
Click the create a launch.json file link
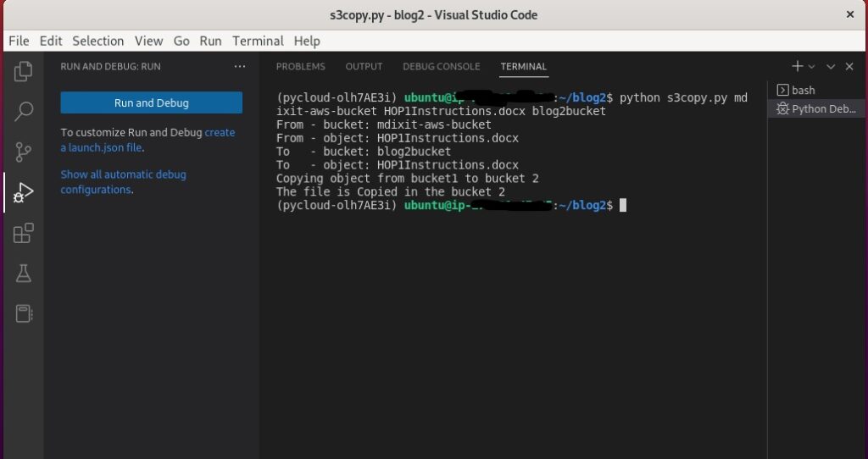click(x=147, y=140)
